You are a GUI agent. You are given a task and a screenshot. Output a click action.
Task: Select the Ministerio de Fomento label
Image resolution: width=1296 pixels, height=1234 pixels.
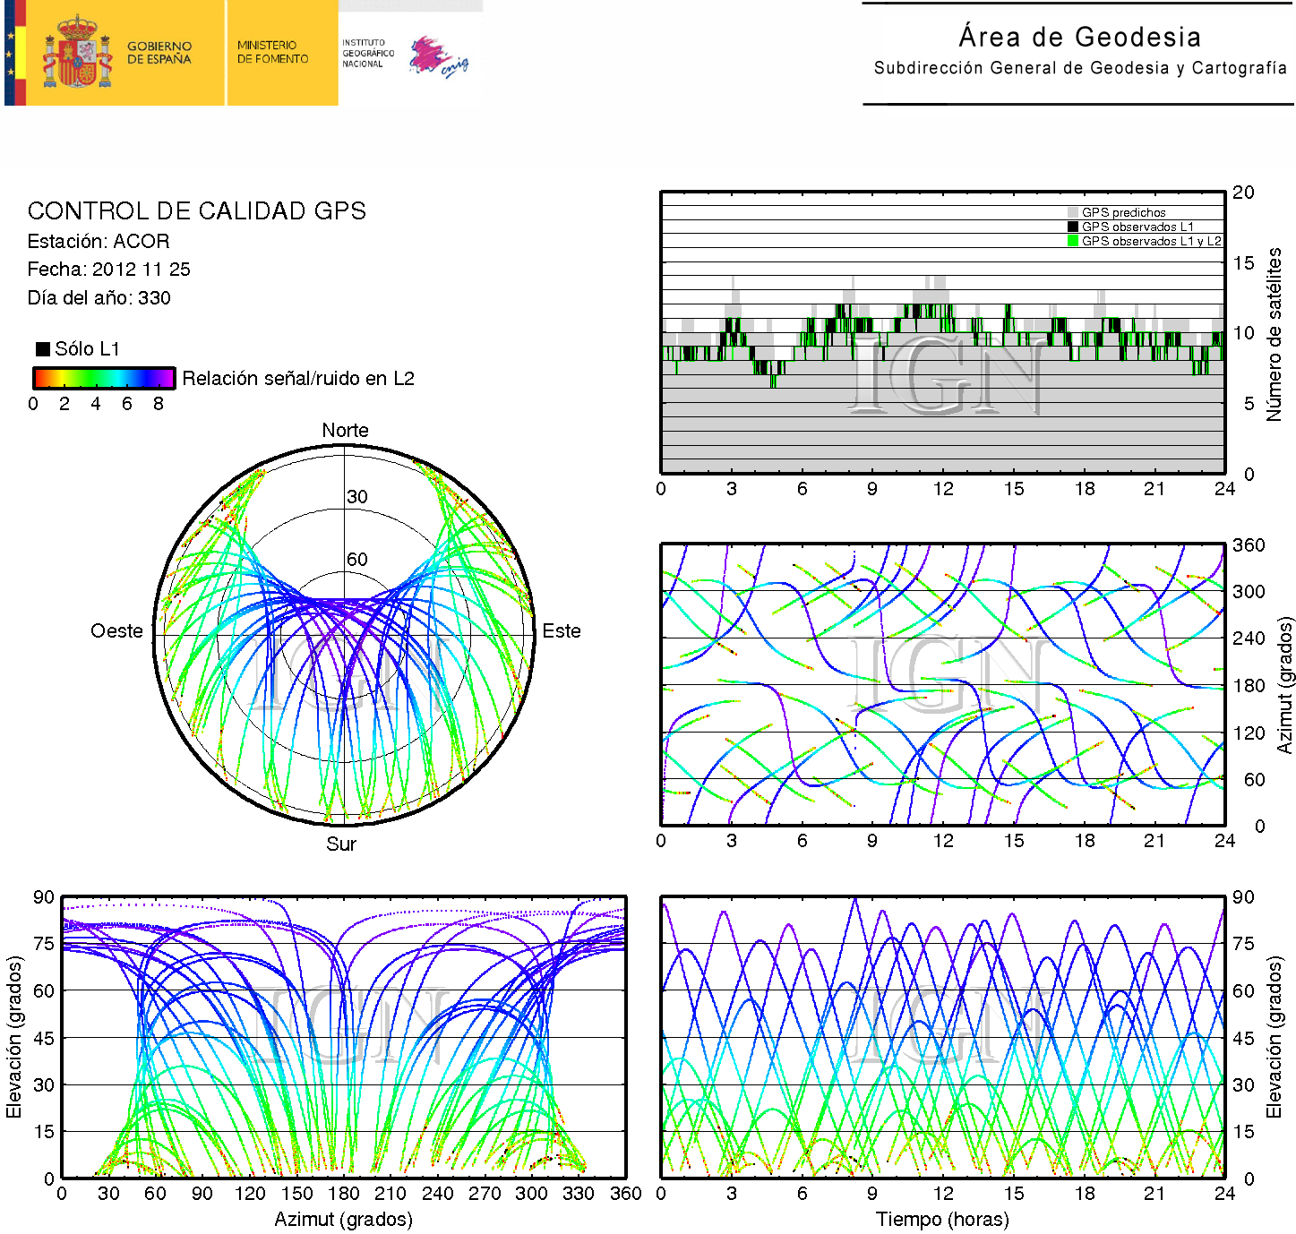click(x=272, y=52)
